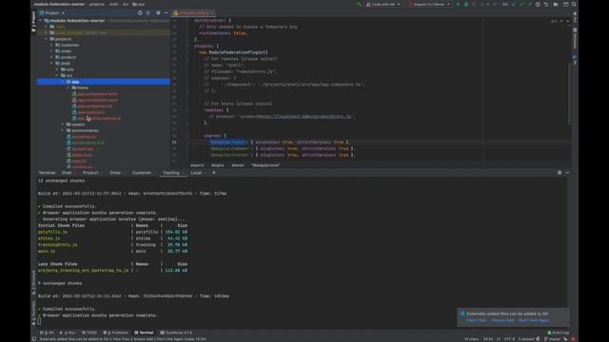Click the Git push arrow icon
Viewport: 609px width, 342px height.
click(x=529, y=4)
